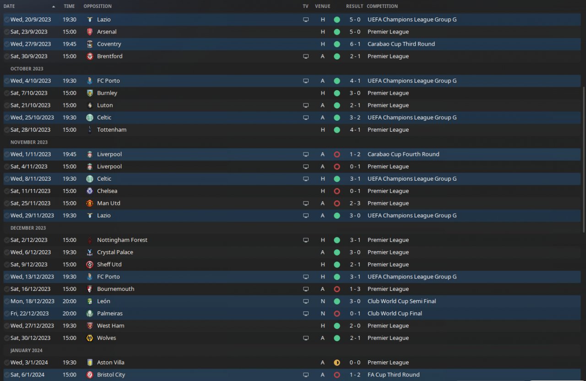Sort fixtures by the Competition column header

[x=382, y=6]
